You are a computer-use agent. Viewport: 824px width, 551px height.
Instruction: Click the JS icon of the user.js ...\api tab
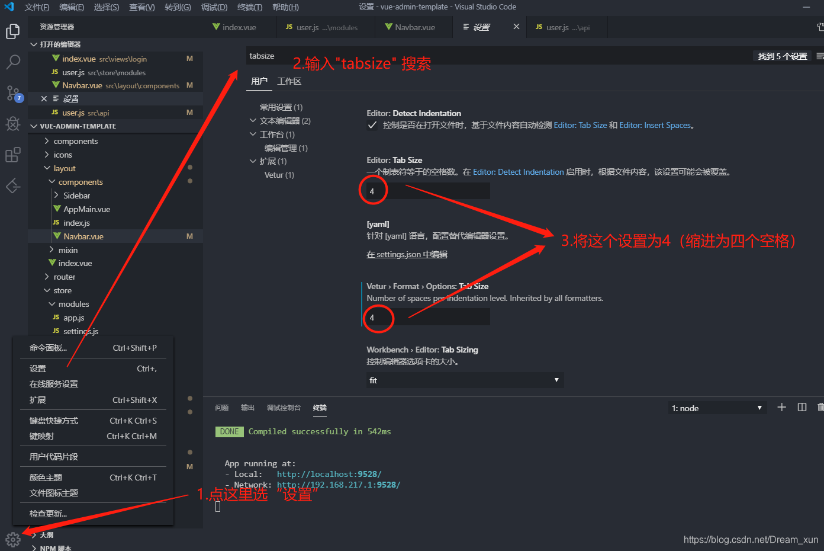[539, 27]
